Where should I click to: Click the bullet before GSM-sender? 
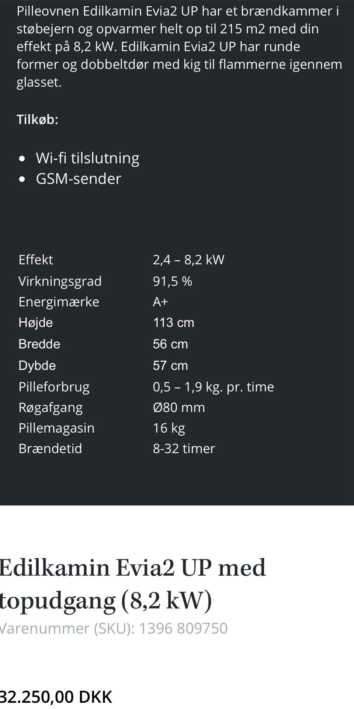[22, 180]
